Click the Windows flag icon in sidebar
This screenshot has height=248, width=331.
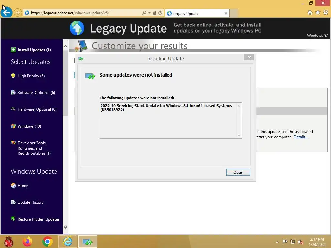click(13, 126)
